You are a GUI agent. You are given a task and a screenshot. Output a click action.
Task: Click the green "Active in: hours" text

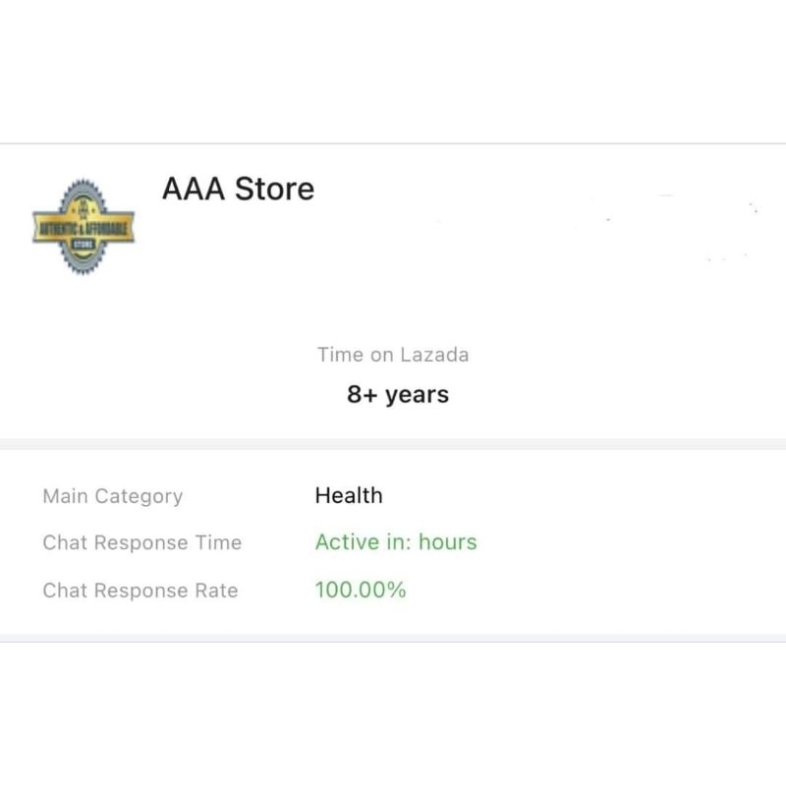(395, 542)
